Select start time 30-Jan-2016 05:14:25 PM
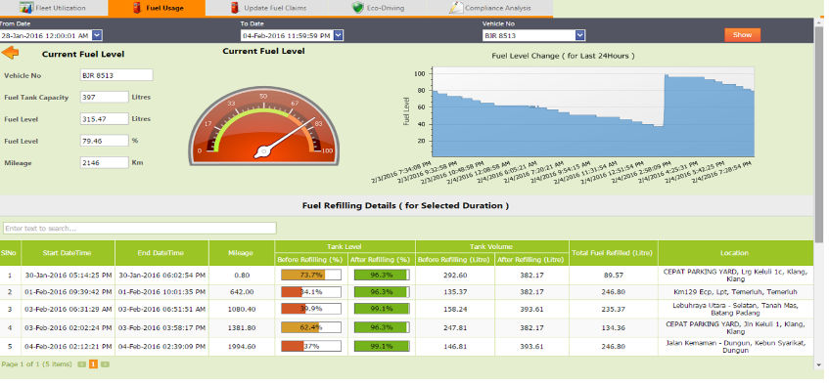Screen dimensions: 829x383 click(x=68, y=276)
